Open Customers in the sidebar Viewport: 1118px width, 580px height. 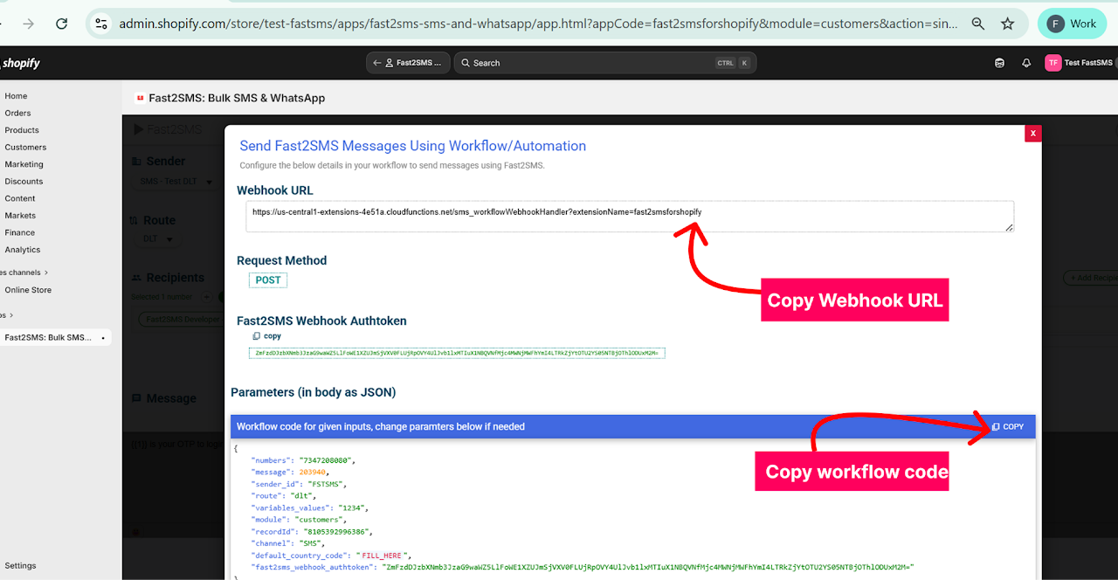[x=25, y=148]
